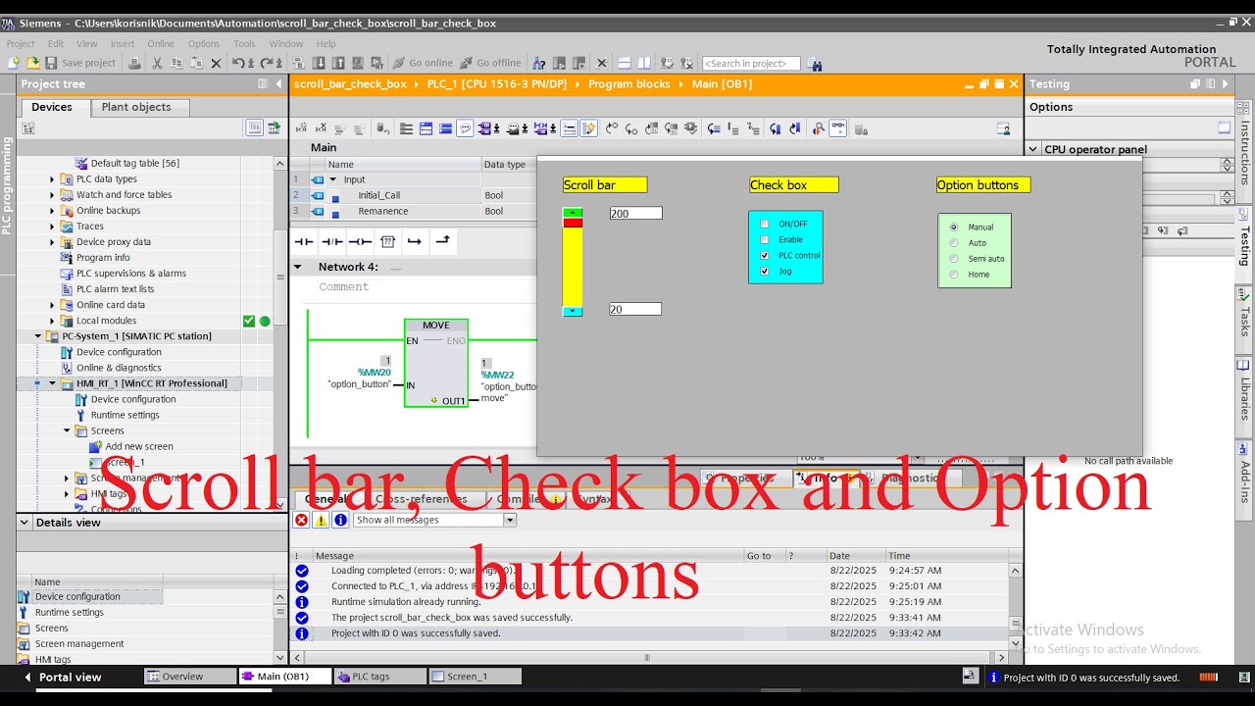Click the Undo arrow in toolbar
The width and height of the screenshot is (1255, 706).
238,63
